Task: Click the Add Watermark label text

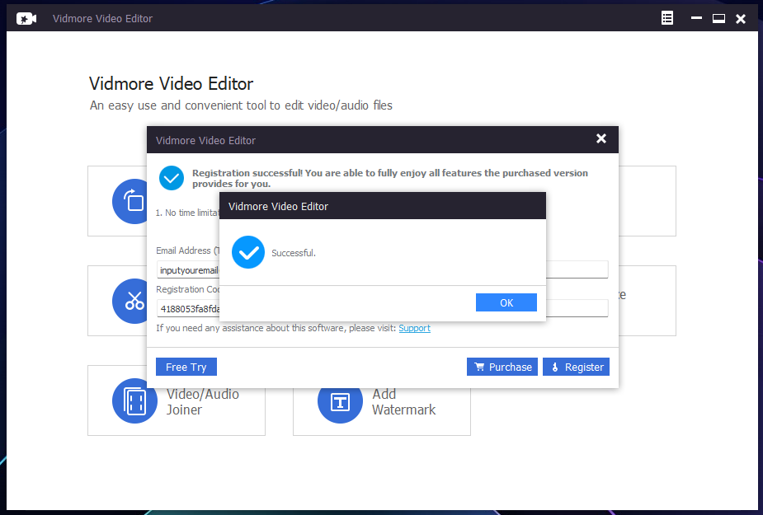Action: [403, 401]
